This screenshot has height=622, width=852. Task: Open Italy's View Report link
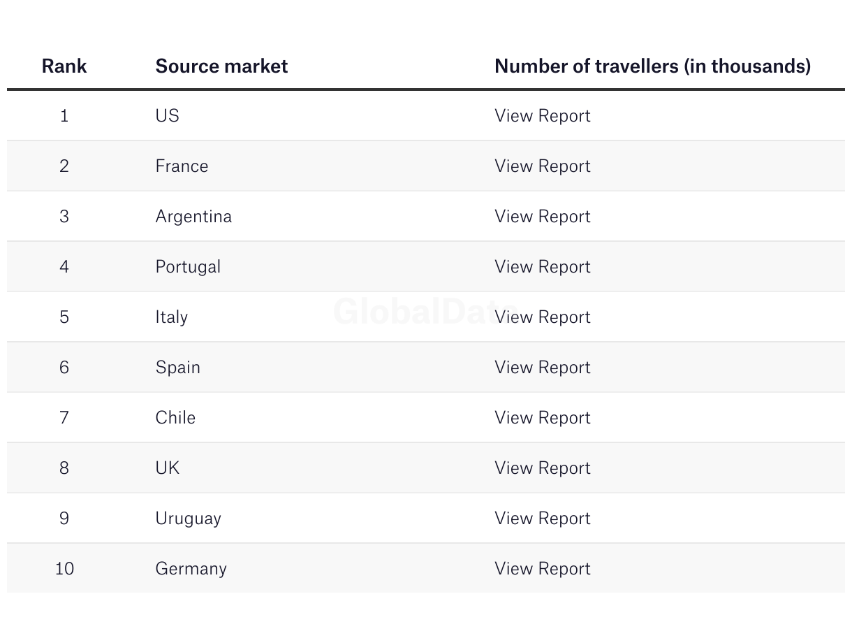[542, 317]
